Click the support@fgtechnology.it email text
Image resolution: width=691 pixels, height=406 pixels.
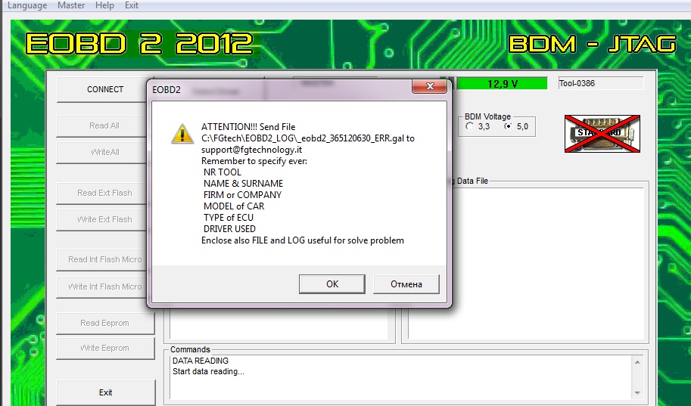[x=251, y=150]
